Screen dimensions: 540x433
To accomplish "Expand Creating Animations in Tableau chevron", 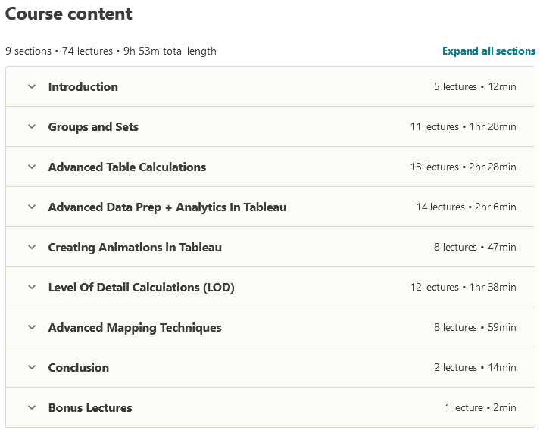I will point(32,247).
